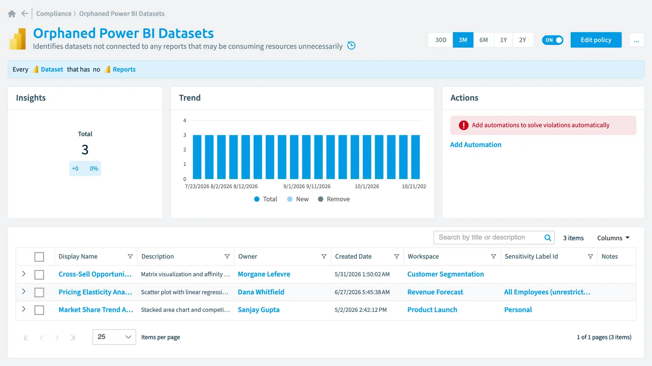Filter the Workspace column
The width and height of the screenshot is (652, 366).
tap(493, 256)
